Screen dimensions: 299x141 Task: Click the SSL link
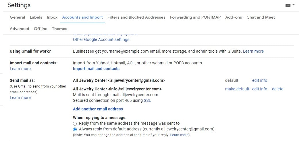tap(147, 101)
